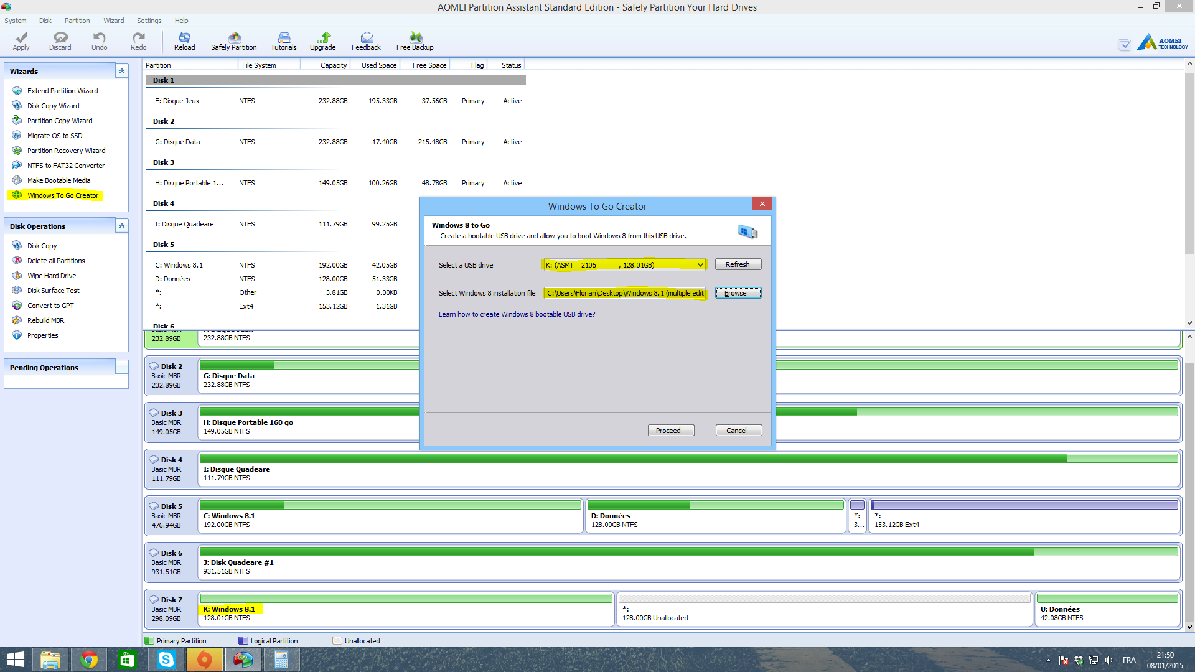Select Convert to GPT operation
Image resolution: width=1195 pixels, height=672 pixels.
tap(50, 306)
